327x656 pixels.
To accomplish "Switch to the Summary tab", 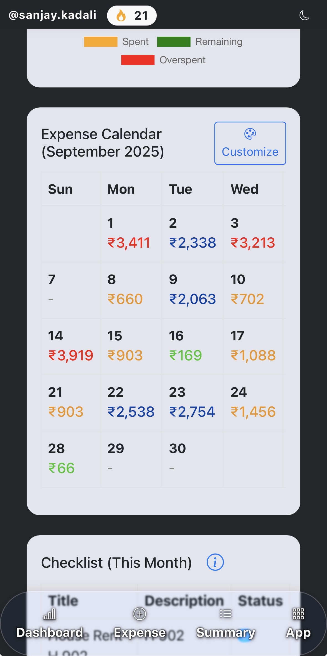I will [x=225, y=624].
